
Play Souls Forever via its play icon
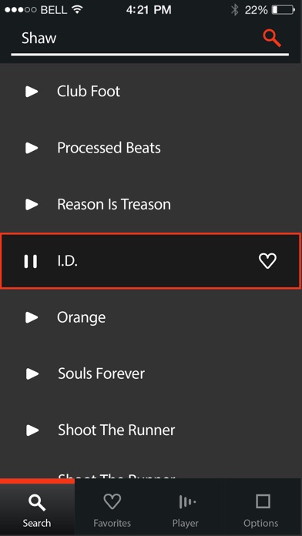(x=32, y=374)
